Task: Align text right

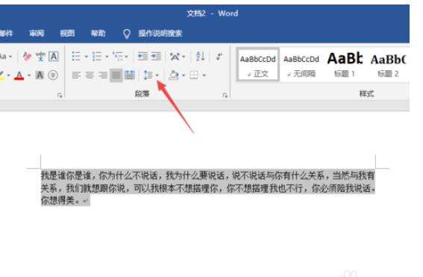Action: 103,75
